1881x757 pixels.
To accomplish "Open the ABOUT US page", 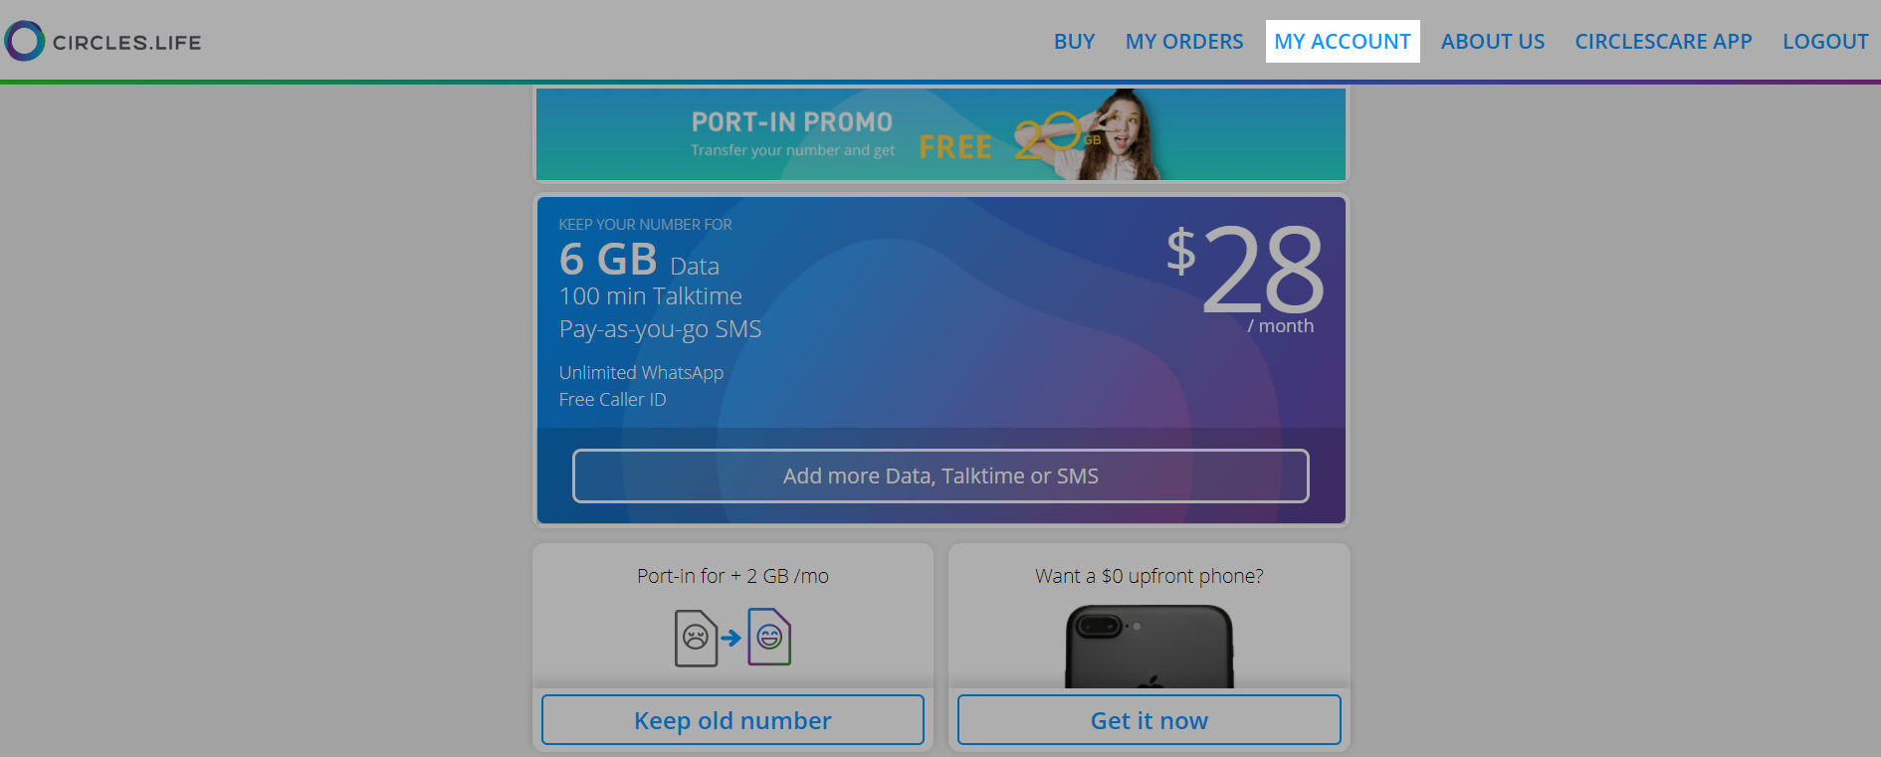I will [x=1492, y=42].
